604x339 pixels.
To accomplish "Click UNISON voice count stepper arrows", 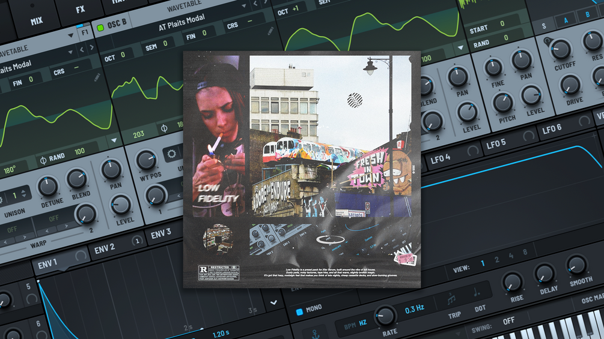I will (x=24, y=193).
